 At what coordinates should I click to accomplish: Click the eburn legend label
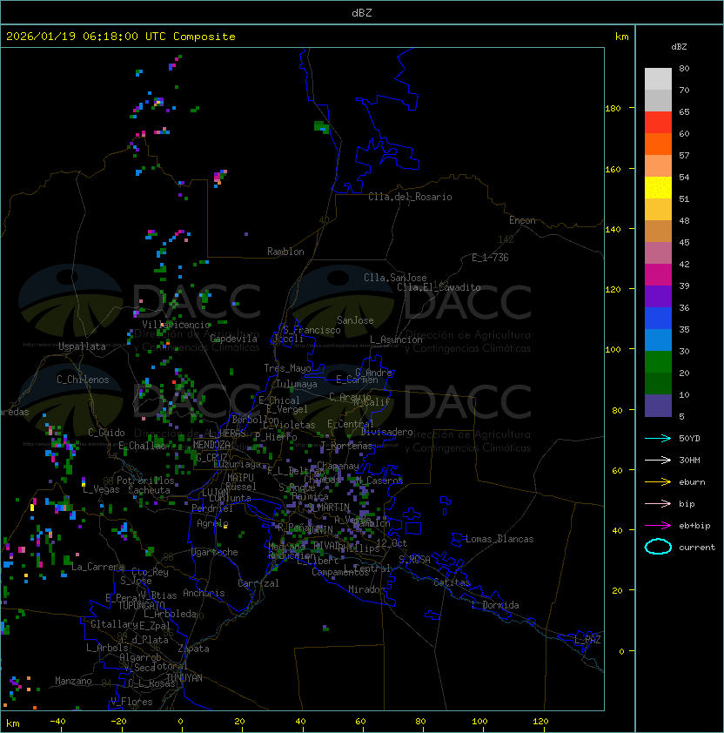(x=692, y=482)
